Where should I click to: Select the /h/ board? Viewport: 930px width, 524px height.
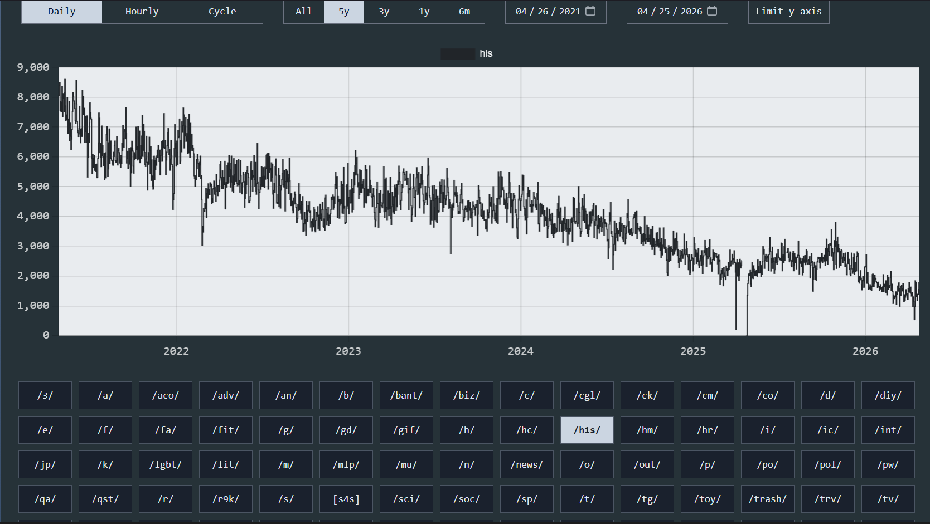coord(467,430)
